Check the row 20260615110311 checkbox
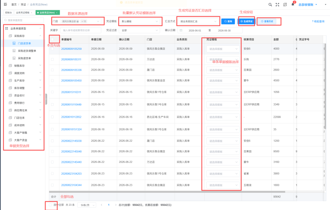The image size is (330, 210). click(x=52, y=92)
